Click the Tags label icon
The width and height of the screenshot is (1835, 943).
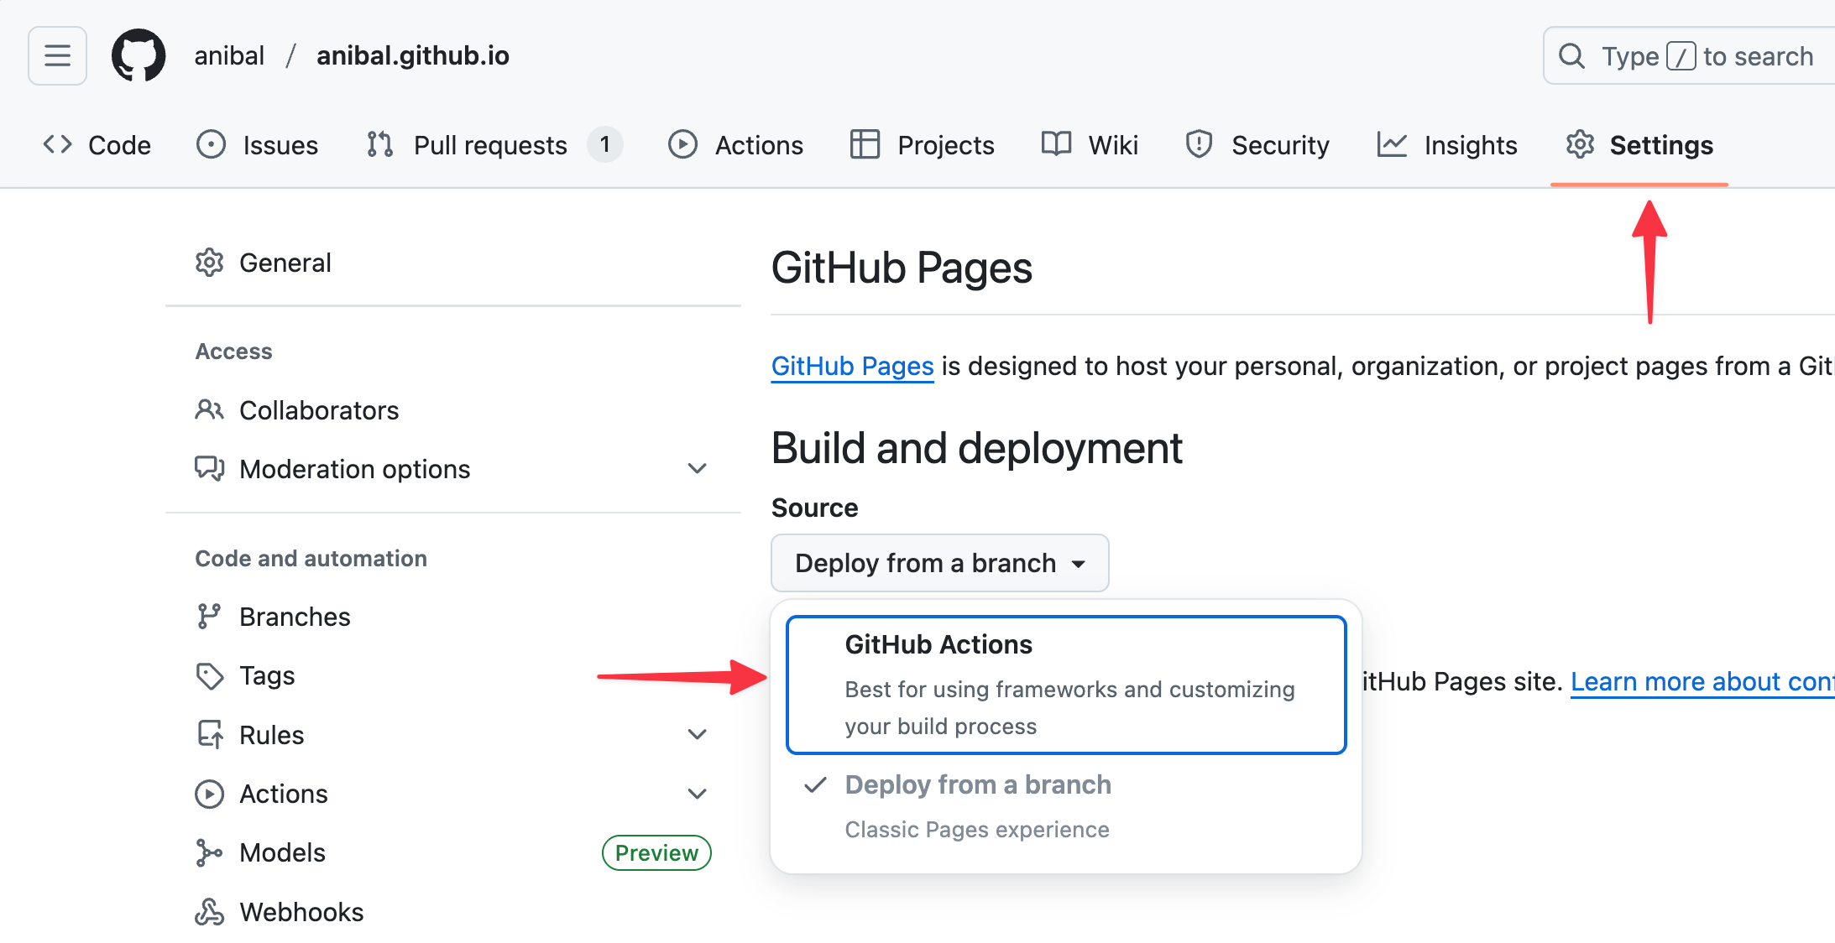click(209, 675)
